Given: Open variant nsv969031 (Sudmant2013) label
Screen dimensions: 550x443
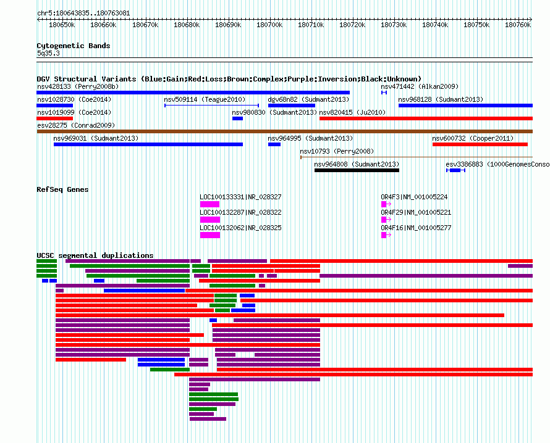Looking at the screenshot, I should pos(96,138).
